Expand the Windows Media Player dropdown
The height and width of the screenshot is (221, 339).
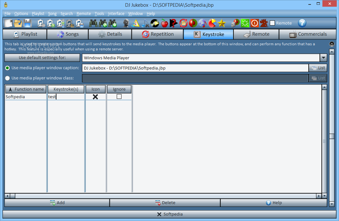coord(323,58)
